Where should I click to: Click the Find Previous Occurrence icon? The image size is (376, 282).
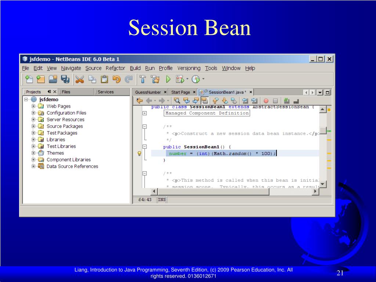point(186,101)
